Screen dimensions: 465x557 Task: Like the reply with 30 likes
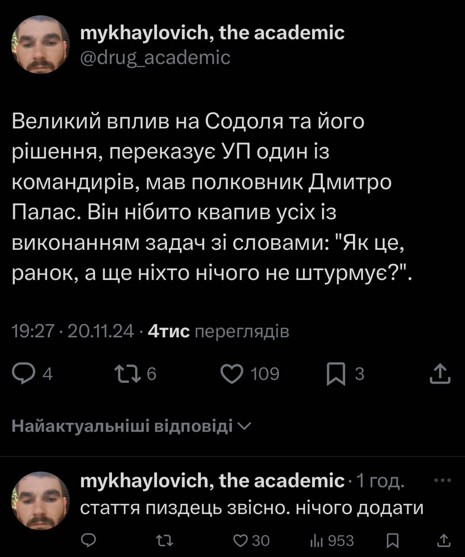[241, 540]
